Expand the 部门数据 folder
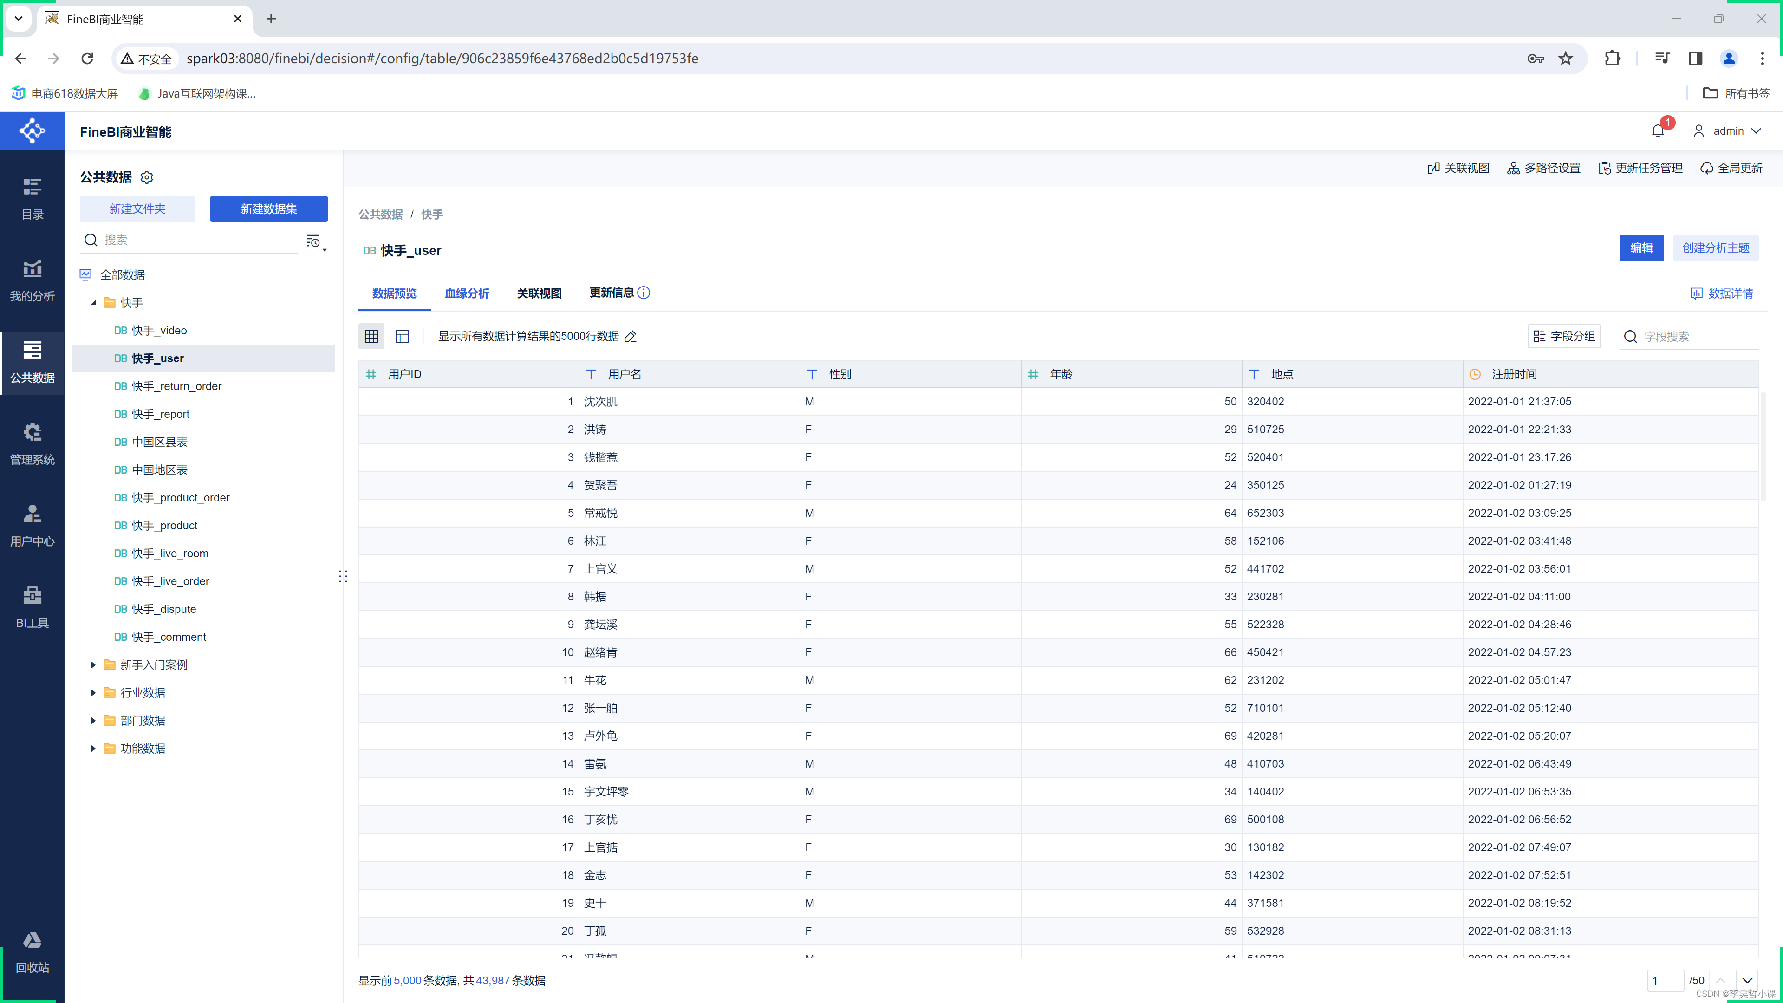 tap(93, 720)
